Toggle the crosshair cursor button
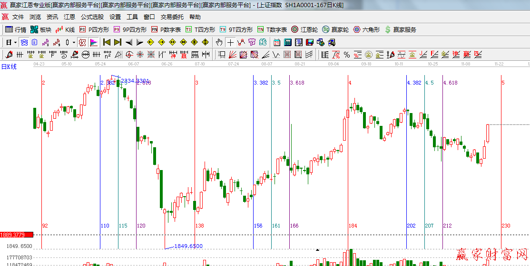This screenshot has height=266, width=530. [x=231, y=42]
